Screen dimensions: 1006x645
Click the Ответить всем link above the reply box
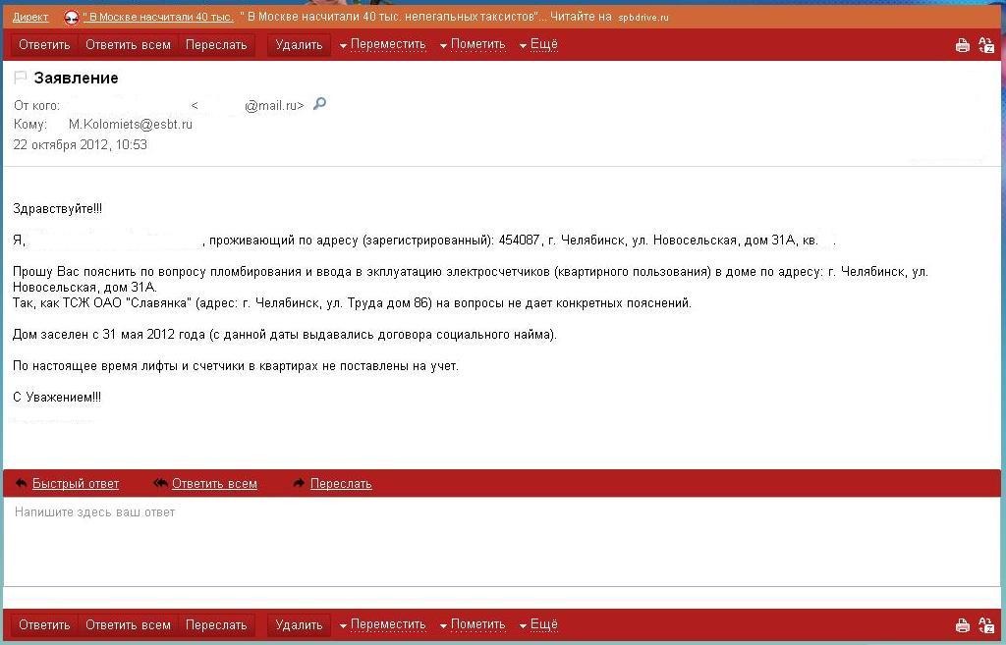coord(214,483)
